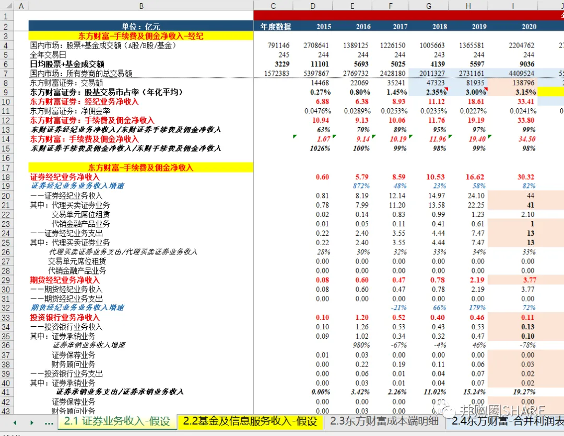564x436 pixels.
Task: Select red italic value 34.50
Action: pos(526,139)
